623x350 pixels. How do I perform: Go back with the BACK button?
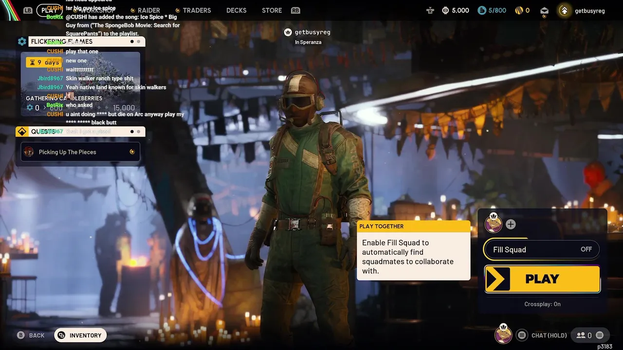point(31,335)
